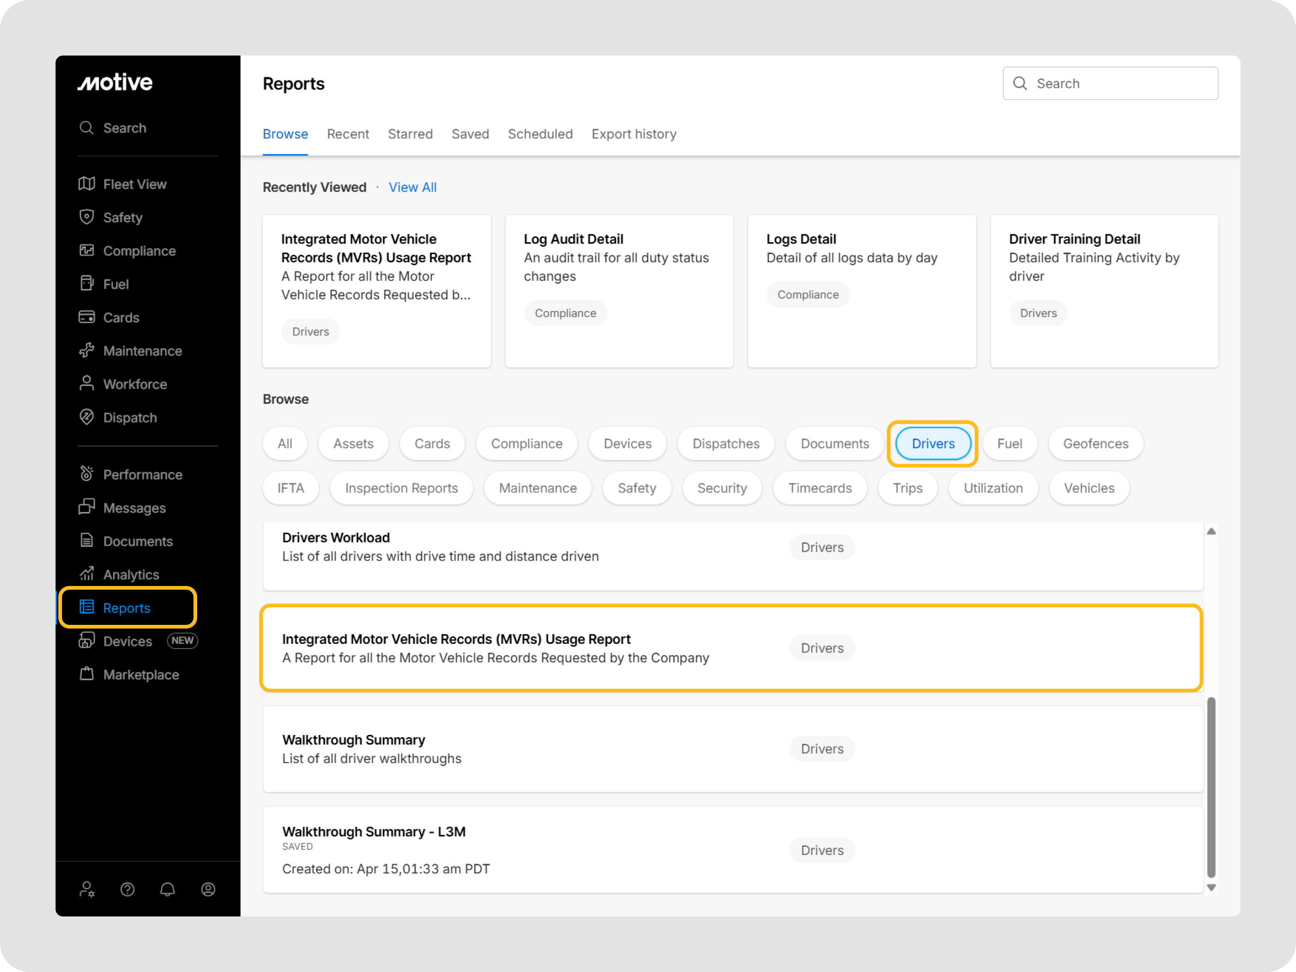
Task: Click the Safety shield icon
Action: (87, 218)
